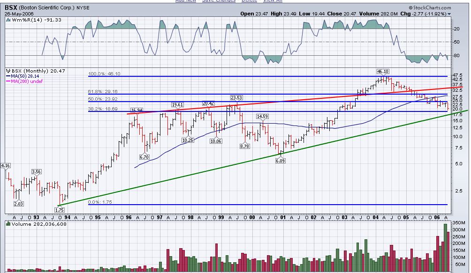Click the 16.94 high price callout
This screenshot has height=273, width=471.
(137, 111)
